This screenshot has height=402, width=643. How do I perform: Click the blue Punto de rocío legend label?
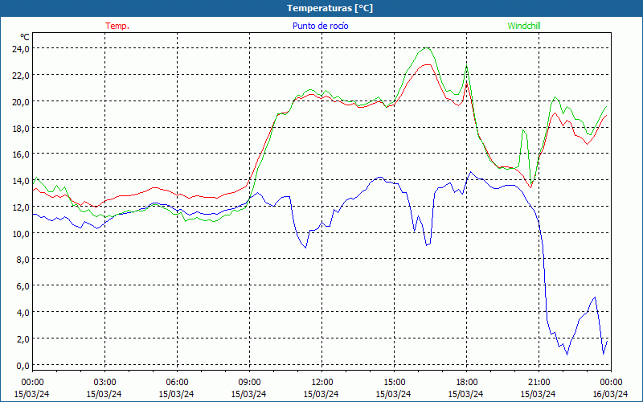[320, 26]
